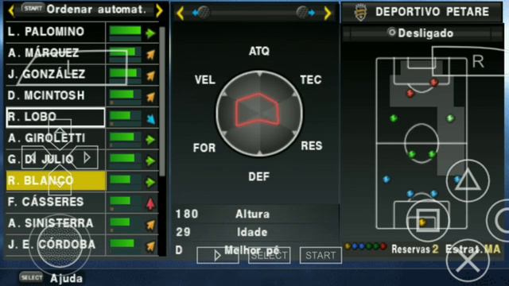Click A. MÁRQUEZ's orange form arrow

pos(150,55)
